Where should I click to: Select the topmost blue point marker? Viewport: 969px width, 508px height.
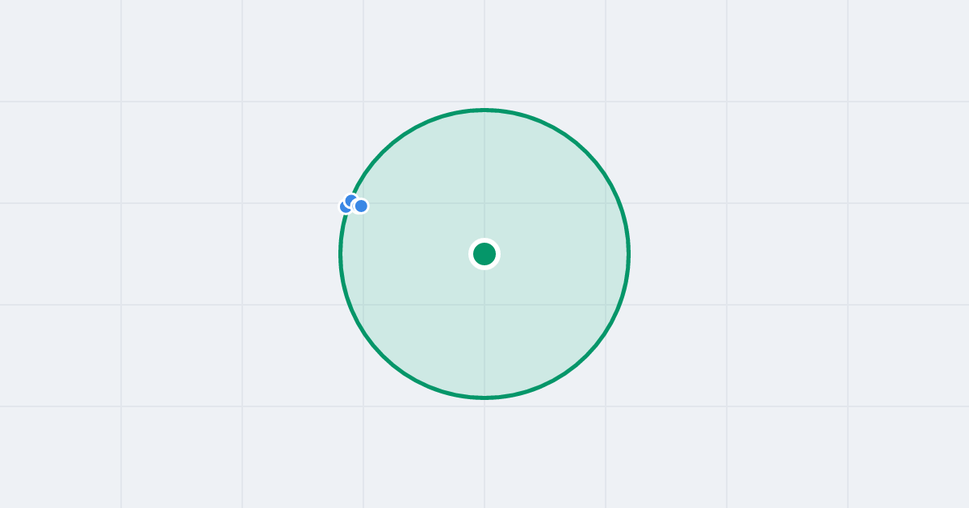pos(351,200)
